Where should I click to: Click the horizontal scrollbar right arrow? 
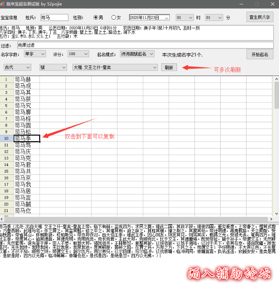click(x=271, y=219)
